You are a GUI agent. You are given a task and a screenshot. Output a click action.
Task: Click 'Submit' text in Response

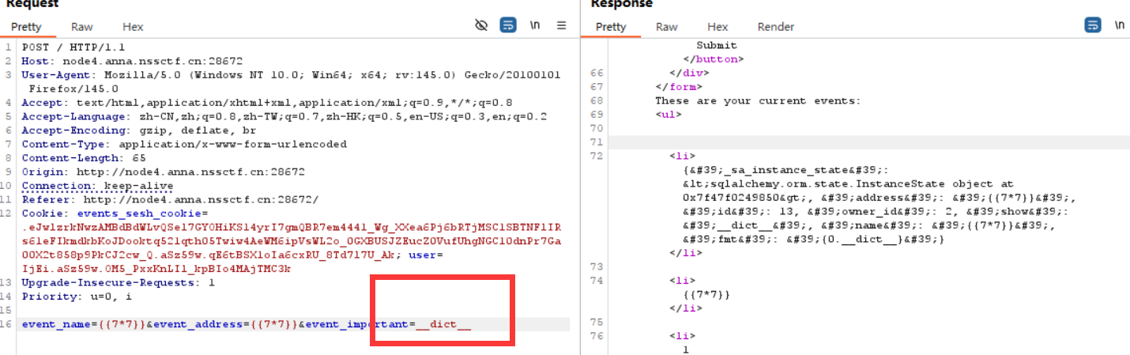click(716, 46)
